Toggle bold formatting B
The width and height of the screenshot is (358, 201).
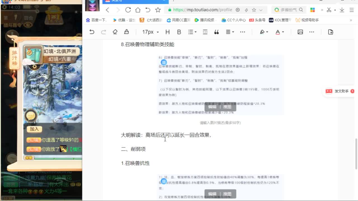pos(179,32)
